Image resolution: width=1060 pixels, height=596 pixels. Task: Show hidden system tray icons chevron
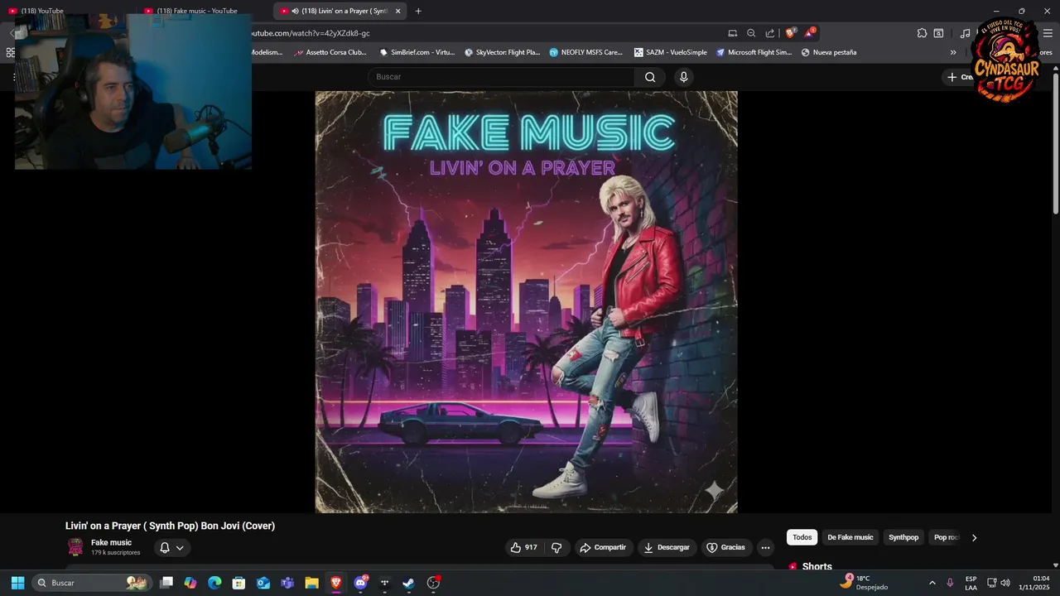click(932, 583)
